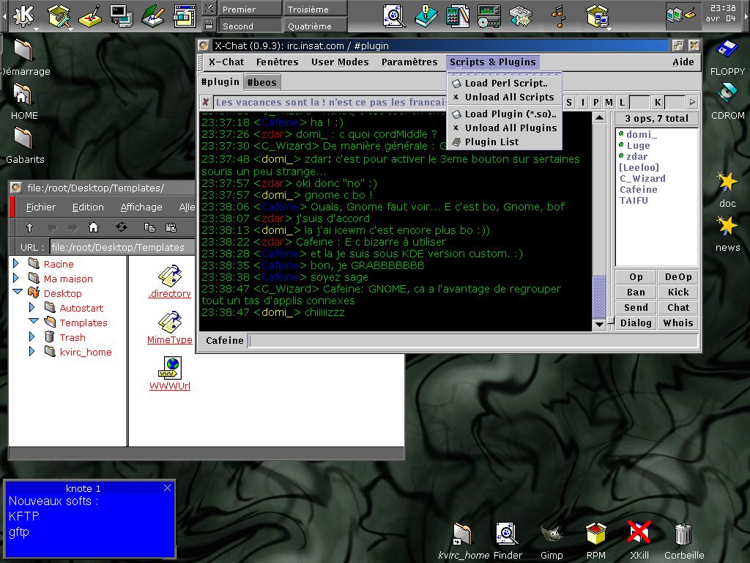This screenshot has height=563, width=750.
Task: Collapse the Templates tree node
Action: pos(34,321)
